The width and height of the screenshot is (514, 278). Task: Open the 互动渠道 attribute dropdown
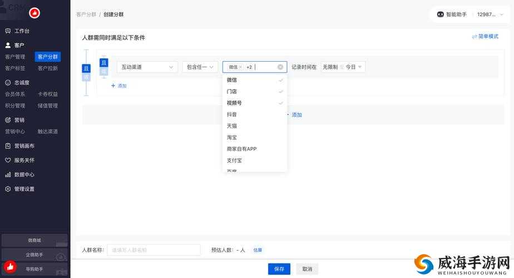pyautogui.click(x=147, y=67)
